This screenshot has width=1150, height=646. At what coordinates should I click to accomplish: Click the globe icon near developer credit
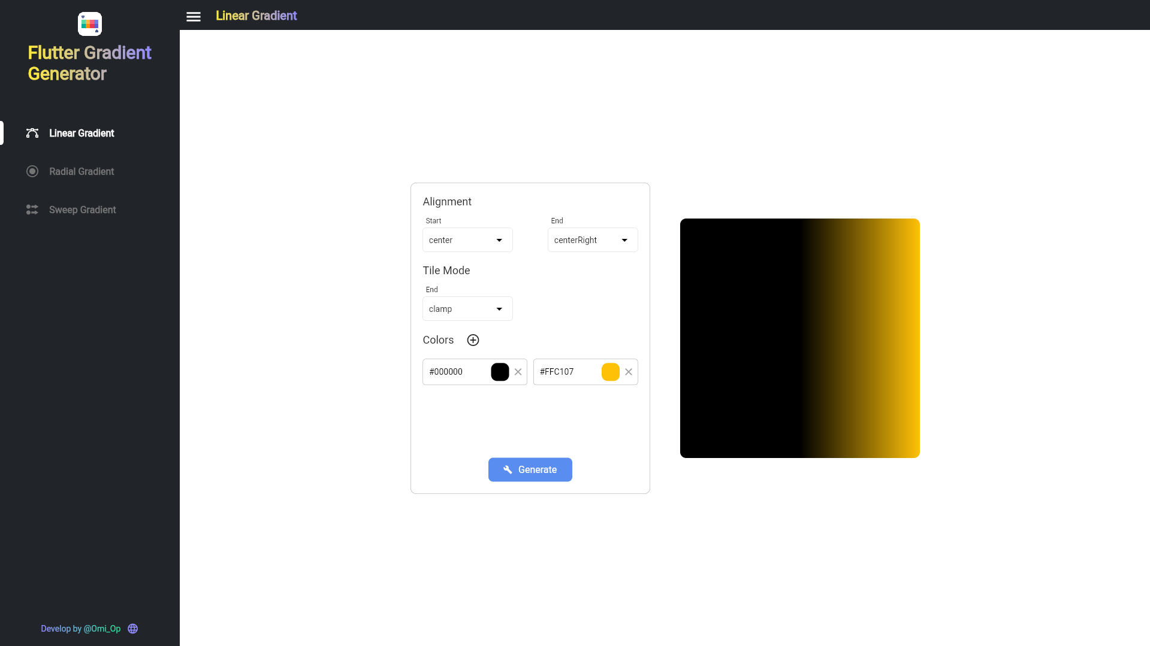click(132, 628)
